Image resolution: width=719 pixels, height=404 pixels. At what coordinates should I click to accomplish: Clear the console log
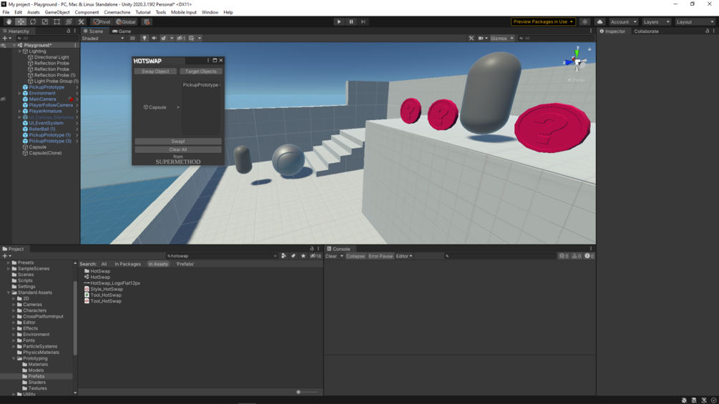point(331,256)
